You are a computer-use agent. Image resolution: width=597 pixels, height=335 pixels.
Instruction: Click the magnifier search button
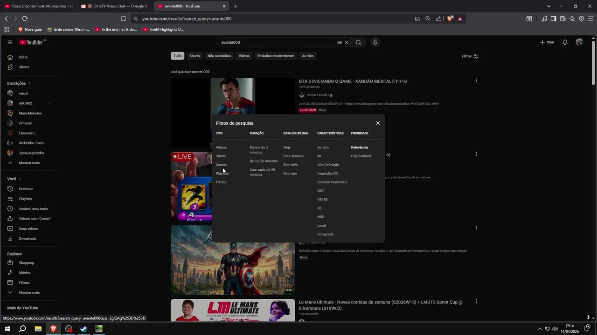point(358,42)
